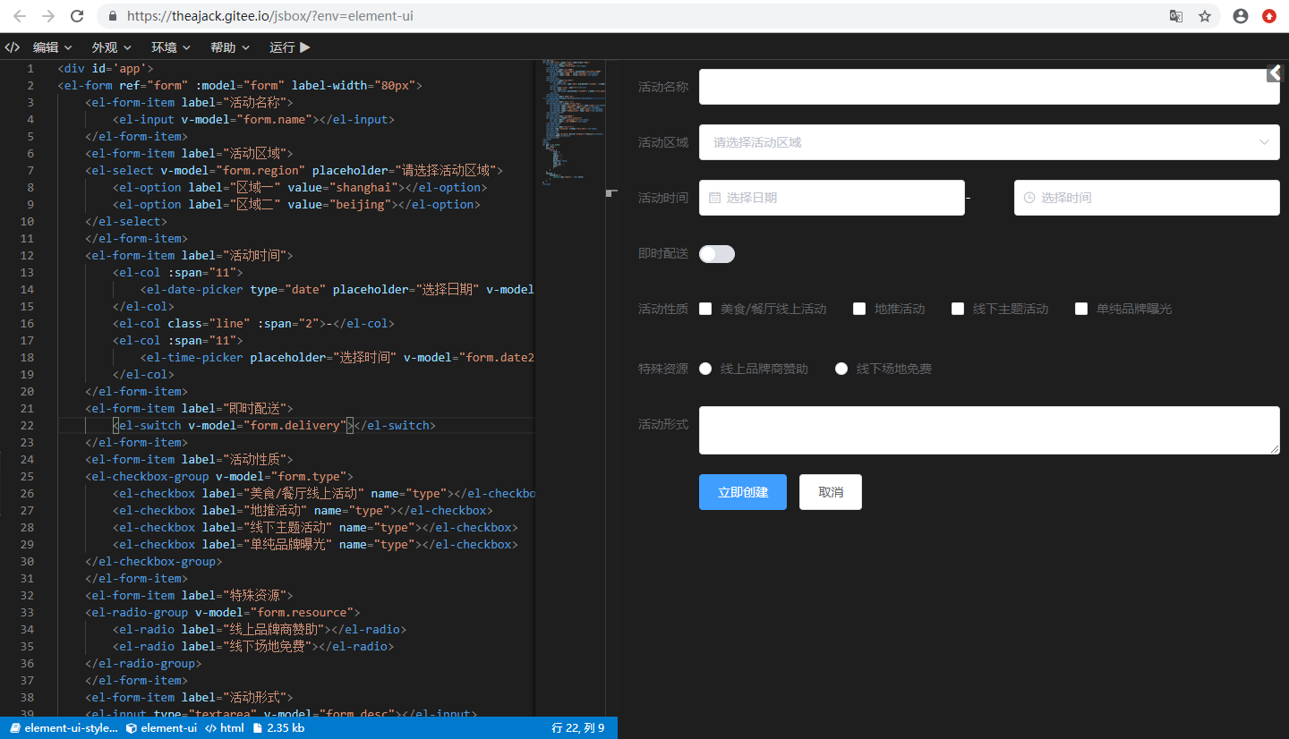Click the 取消 button
The image size is (1289, 739).
(831, 492)
